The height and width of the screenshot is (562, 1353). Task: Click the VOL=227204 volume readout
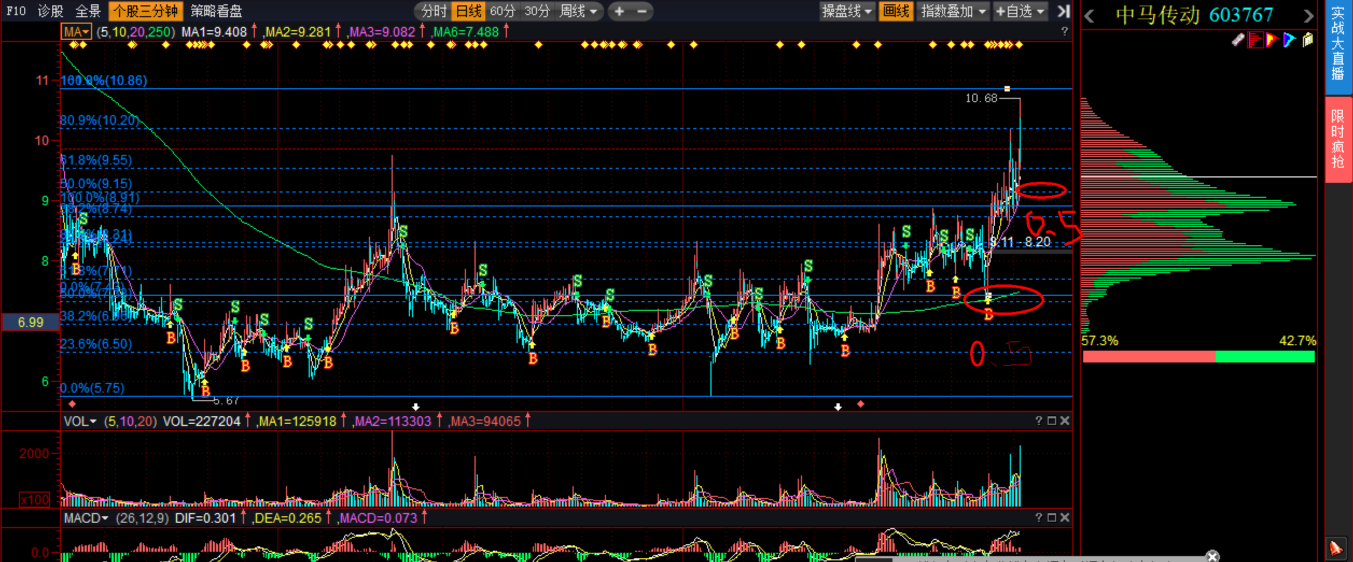click(x=202, y=421)
